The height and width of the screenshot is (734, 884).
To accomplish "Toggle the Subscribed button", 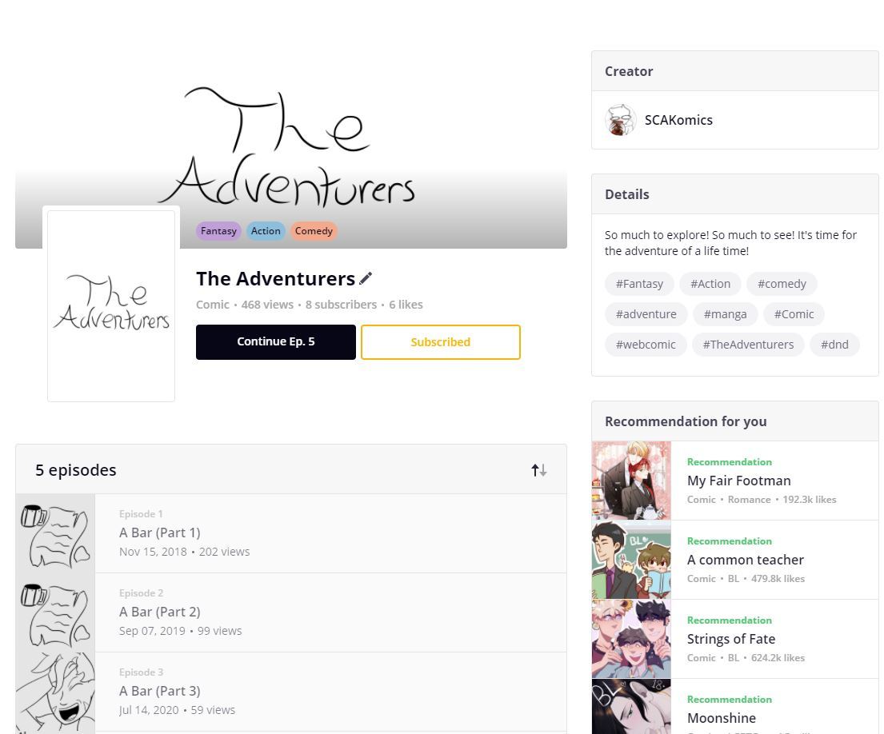I will pos(440,342).
